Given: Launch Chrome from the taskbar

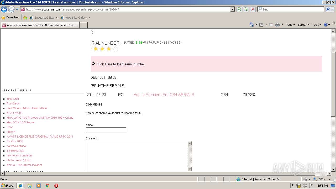Looking at the screenshot, I should coord(48,186).
